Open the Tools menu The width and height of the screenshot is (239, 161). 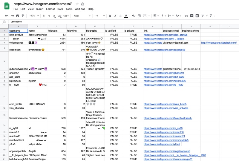pos(69,9)
